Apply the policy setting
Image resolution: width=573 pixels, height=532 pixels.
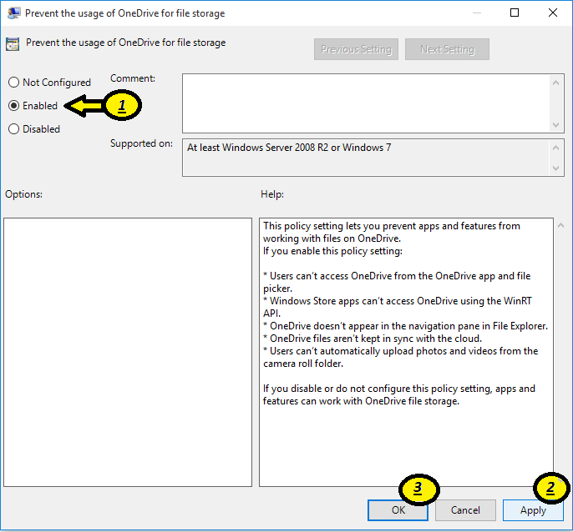coord(533,510)
